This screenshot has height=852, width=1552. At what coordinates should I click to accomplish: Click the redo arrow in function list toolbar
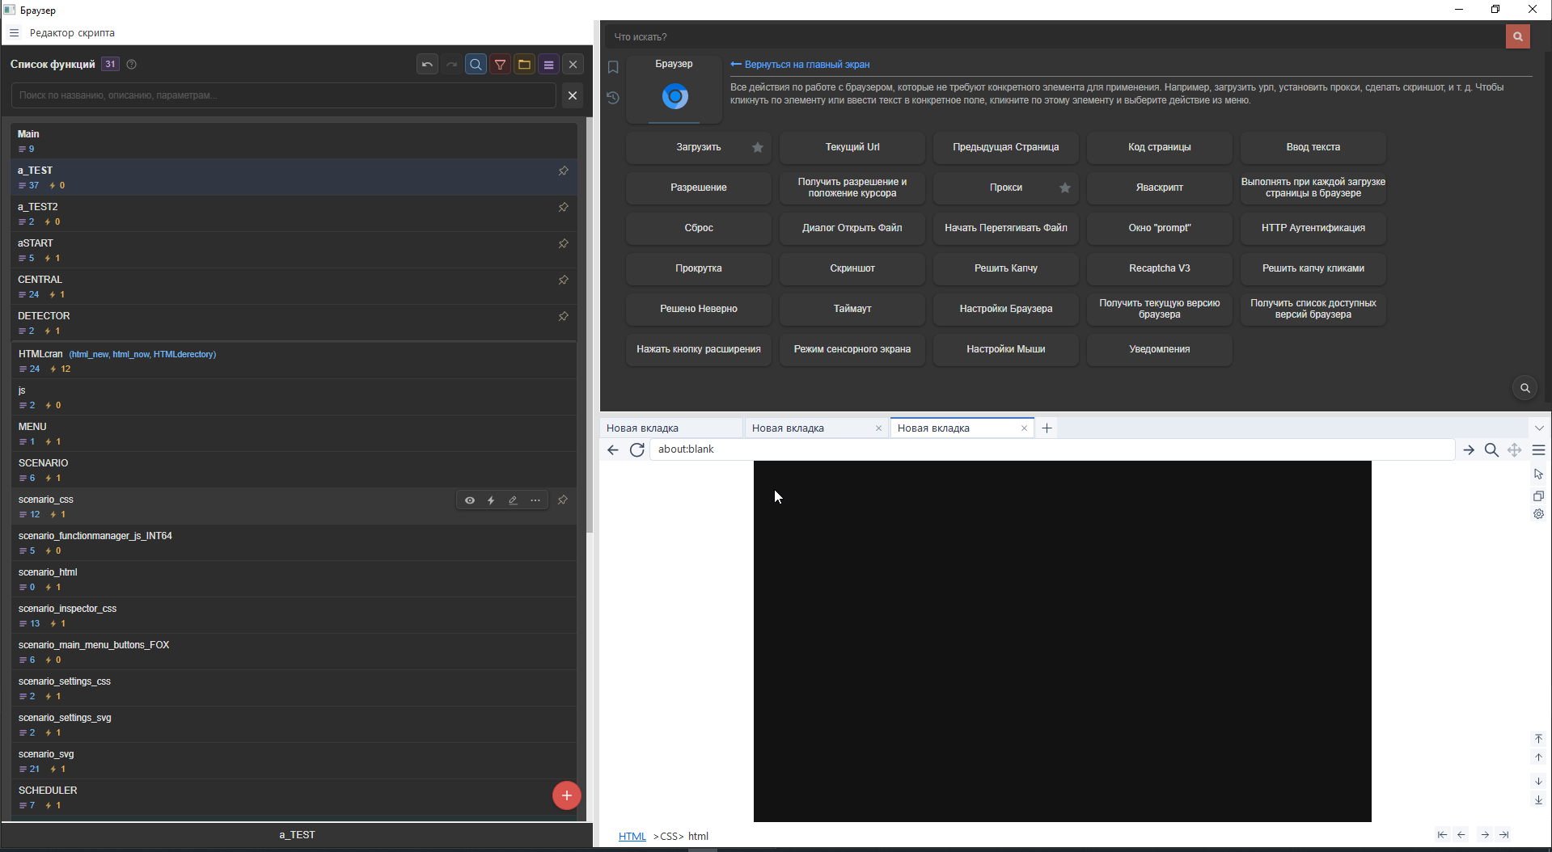point(451,65)
